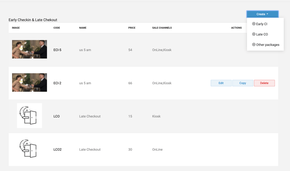The width and height of the screenshot is (290, 171).
Task: Click 'us 5 am' name in ECI-2 row
Action: pyautogui.click(x=85, y=83)
